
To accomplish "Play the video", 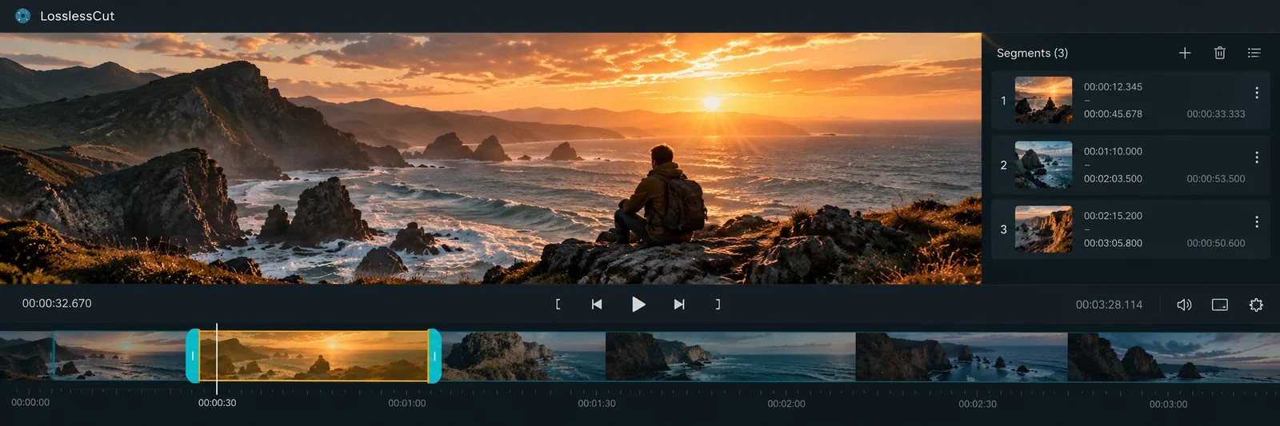I will coord(638,305).
